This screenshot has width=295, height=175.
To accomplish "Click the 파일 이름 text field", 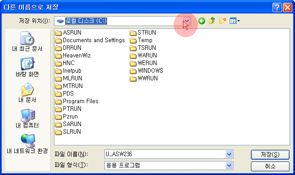I will pyautogui.click(x=165, y=154).
